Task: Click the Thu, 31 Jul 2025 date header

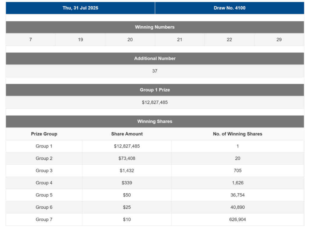Action: coord(80,8)
